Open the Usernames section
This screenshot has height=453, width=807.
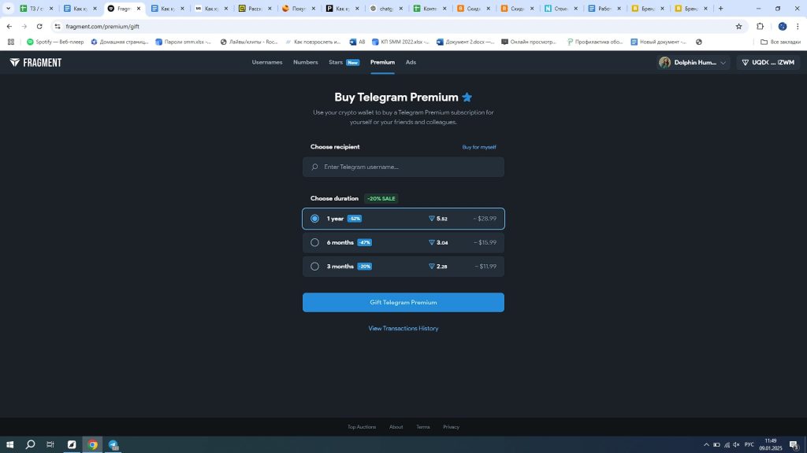point(267,62)
